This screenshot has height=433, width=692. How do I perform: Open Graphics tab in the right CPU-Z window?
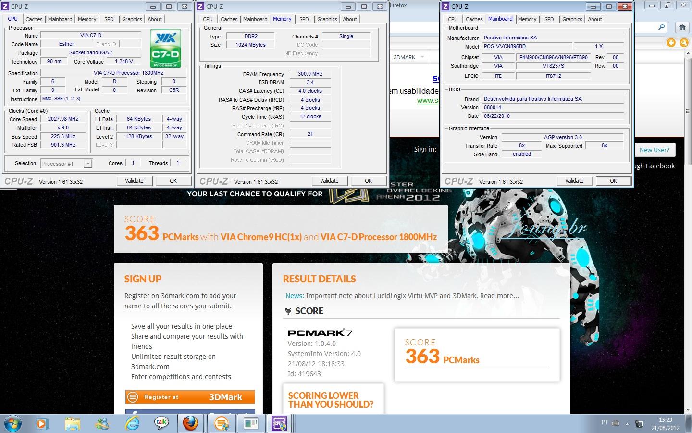click(572, 19)
